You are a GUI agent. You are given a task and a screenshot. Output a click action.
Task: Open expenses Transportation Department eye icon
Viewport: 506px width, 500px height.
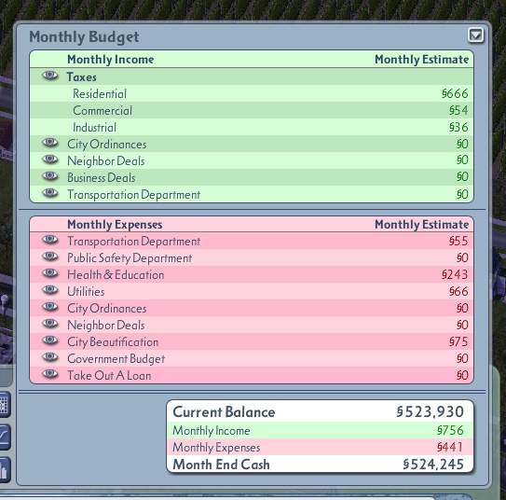coord(50,240)
